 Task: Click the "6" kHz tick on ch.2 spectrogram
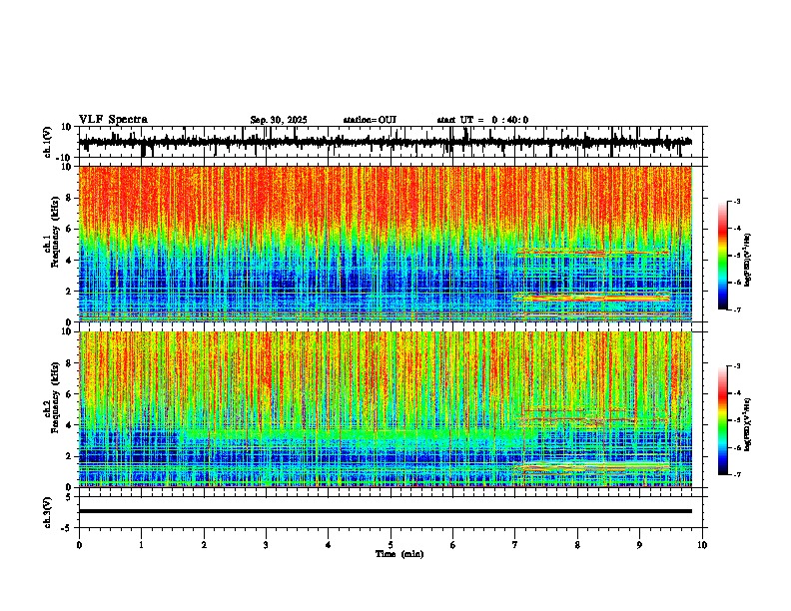tap(69, 394)
